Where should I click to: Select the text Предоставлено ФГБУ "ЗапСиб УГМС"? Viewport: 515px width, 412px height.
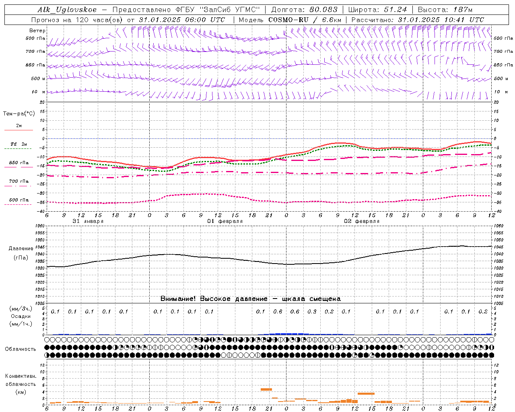186,10
